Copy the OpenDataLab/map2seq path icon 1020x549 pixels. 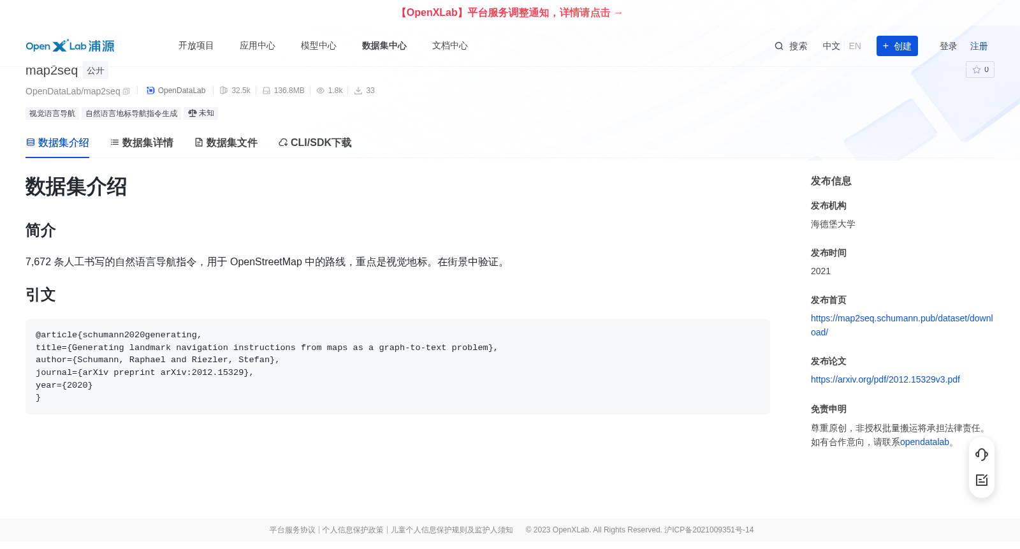click(126, 91)
